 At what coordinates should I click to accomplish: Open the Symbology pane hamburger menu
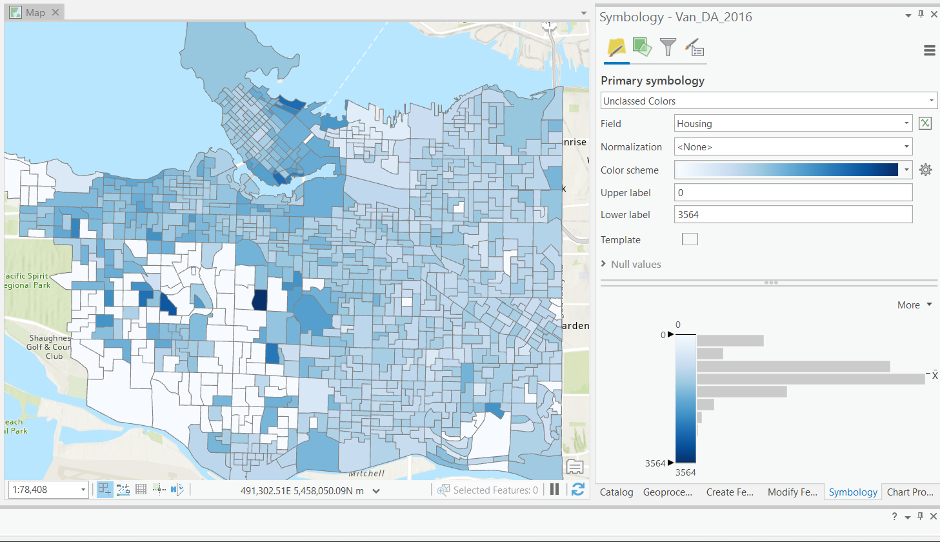[929, 50]
